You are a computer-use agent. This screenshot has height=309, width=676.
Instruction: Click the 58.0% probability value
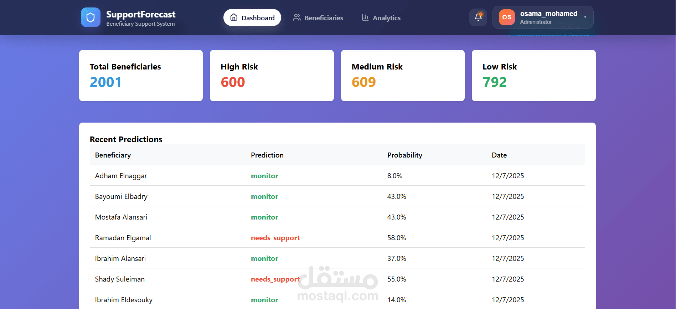(x=397, y=238)
